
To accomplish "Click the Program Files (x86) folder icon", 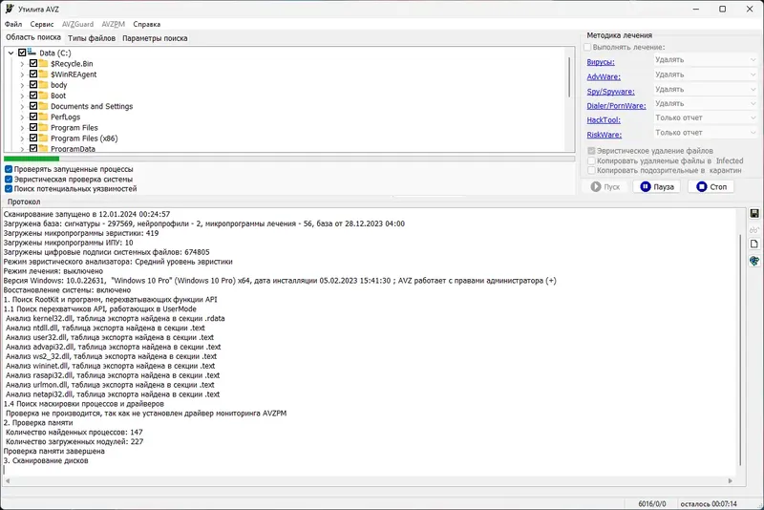I will coord(43,138).
